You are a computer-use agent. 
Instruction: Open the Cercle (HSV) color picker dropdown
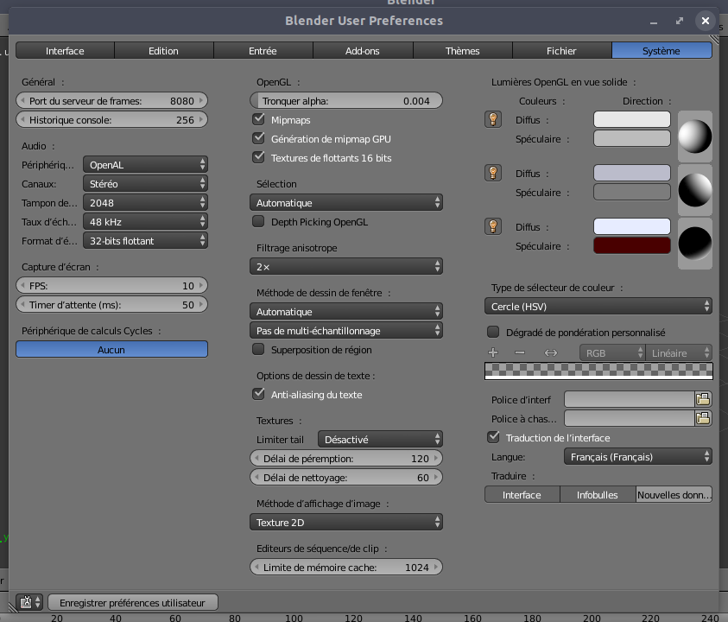598,307
